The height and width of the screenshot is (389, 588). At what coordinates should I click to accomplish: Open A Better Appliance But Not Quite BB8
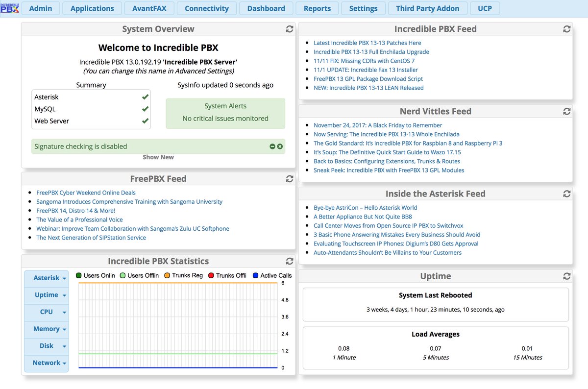click(363, 217)
